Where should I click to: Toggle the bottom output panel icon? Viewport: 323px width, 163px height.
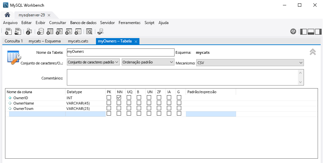pyautogui.click(x=311, y=31)
